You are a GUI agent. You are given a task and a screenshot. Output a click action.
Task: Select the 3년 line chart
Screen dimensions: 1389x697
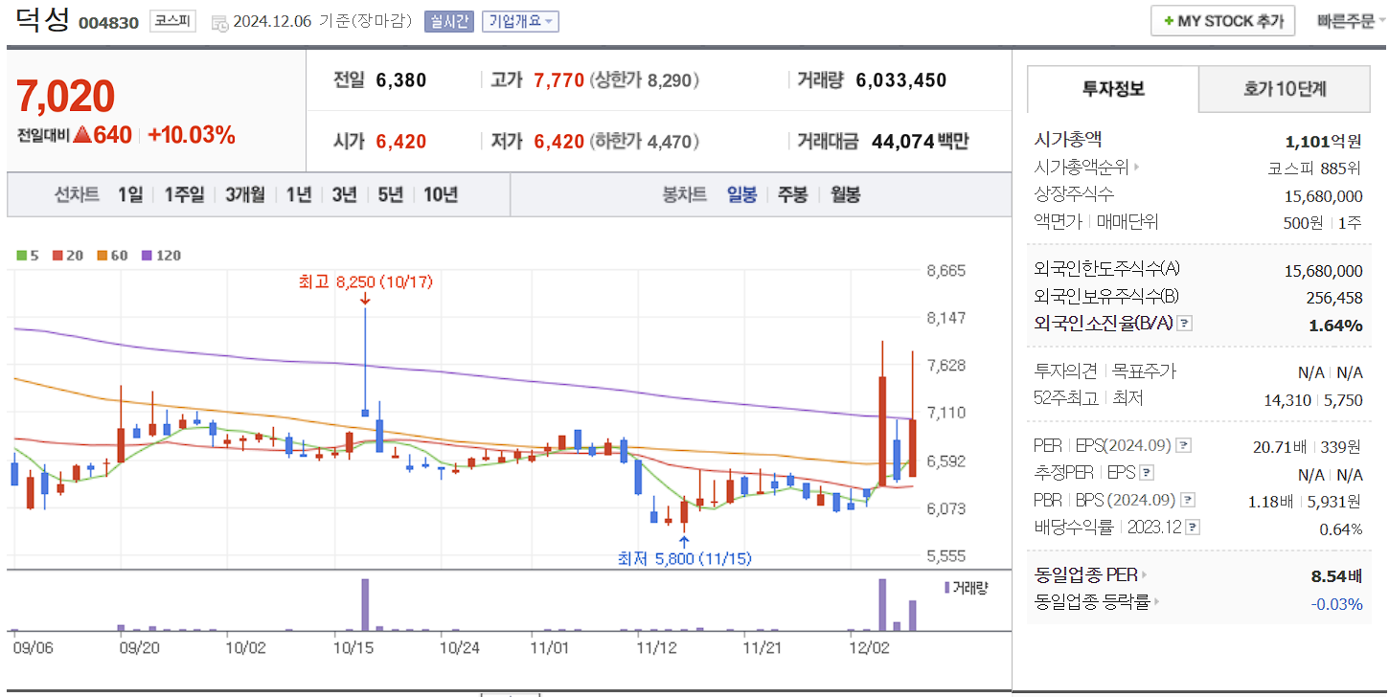pos(344,194)
